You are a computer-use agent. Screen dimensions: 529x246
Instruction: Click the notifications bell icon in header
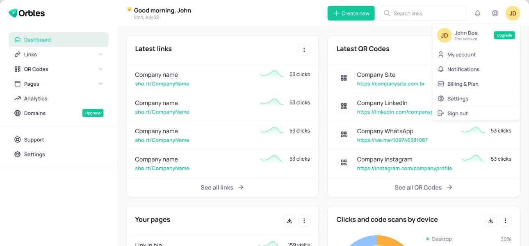pyautogui.click(x=477, y=14)
